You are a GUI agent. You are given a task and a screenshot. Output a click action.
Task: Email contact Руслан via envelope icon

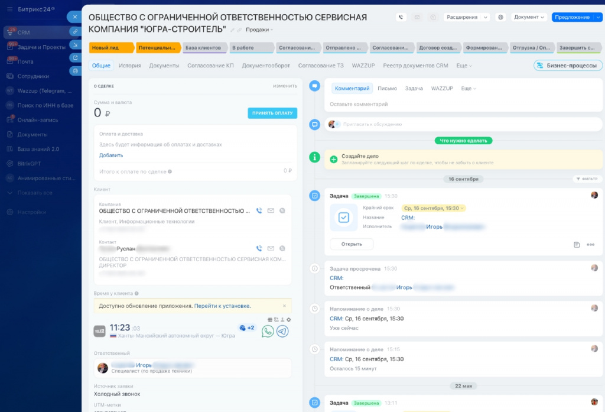(x=271, y=248)
